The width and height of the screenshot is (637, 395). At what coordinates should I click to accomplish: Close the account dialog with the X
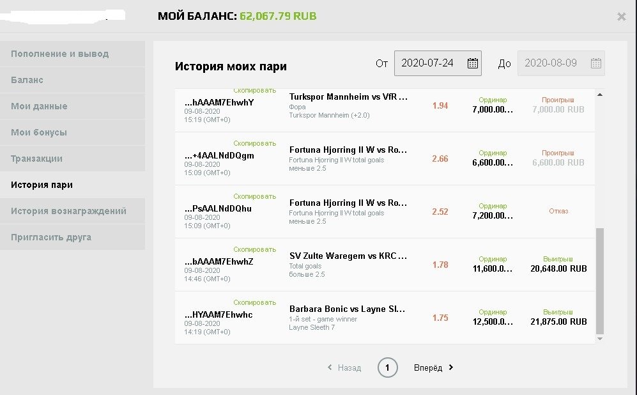[621, 17]
